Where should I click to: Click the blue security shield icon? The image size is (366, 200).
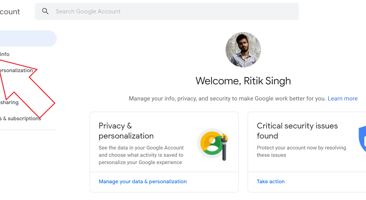362,139
